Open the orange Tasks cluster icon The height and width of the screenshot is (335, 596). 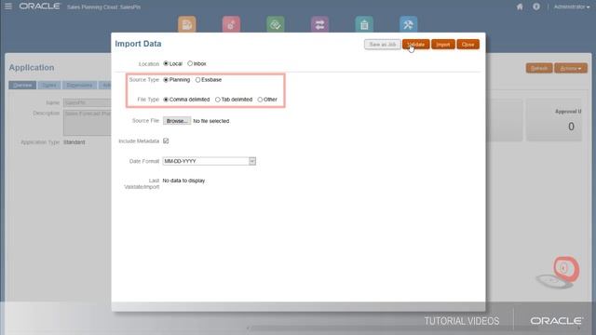pos(187,24)
